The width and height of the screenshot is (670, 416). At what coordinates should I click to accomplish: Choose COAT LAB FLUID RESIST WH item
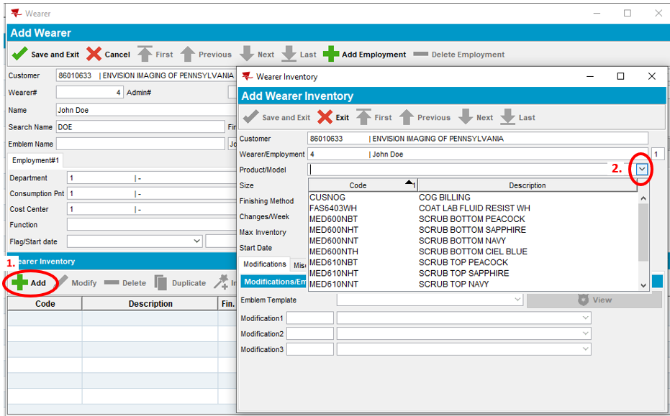coord(474,208)
